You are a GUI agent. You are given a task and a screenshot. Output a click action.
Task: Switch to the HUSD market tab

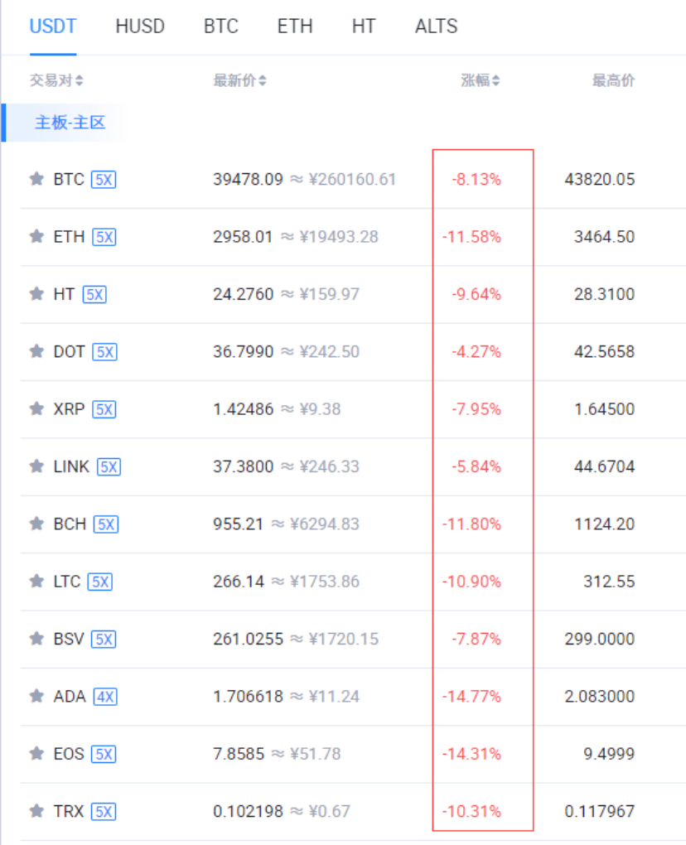(x=140, y=27)
